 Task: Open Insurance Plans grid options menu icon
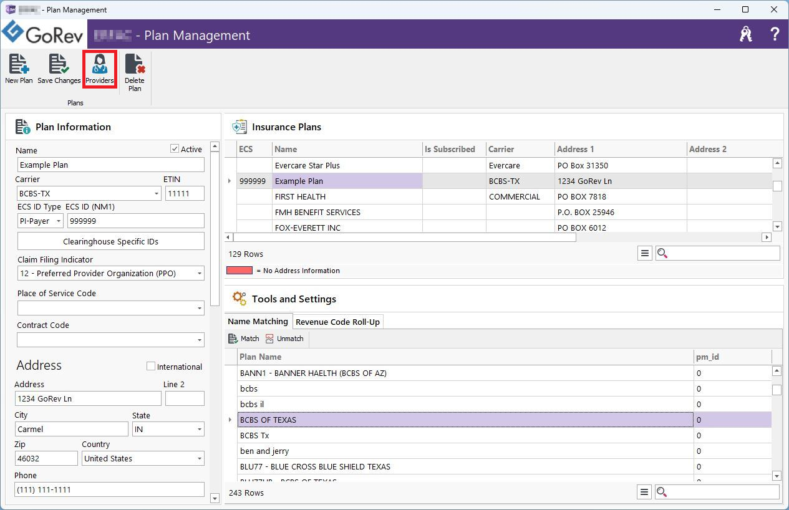[645, 253]
